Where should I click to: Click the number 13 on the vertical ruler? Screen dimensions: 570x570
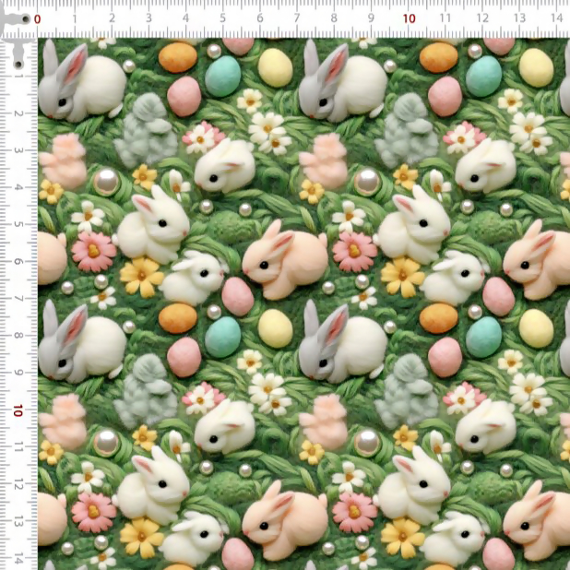click(18, 520)
